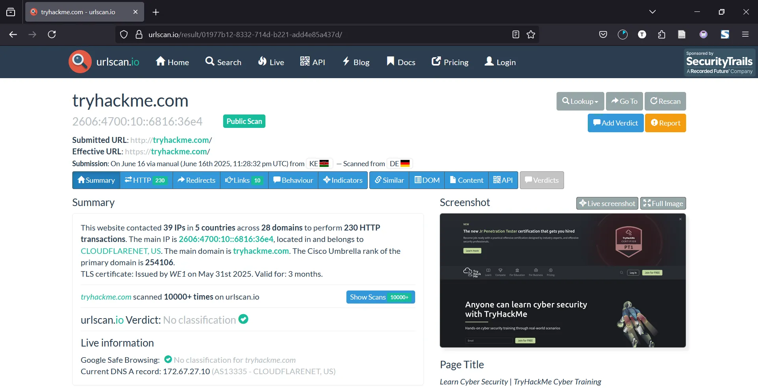Viewport: 758px width, 388px height.
Task: Click Login in the navigation bar
Action: (x=500, y=62)
